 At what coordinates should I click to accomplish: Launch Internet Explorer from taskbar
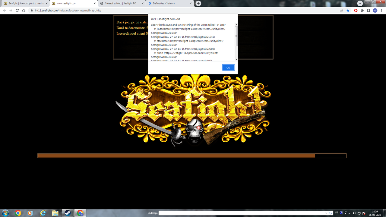click(43, 213)
